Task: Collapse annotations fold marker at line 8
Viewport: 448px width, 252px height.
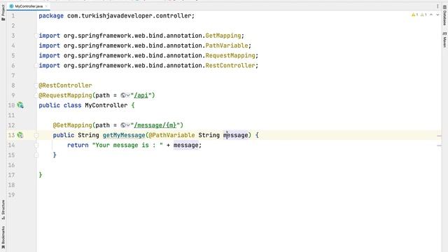Action: [36, 85]
